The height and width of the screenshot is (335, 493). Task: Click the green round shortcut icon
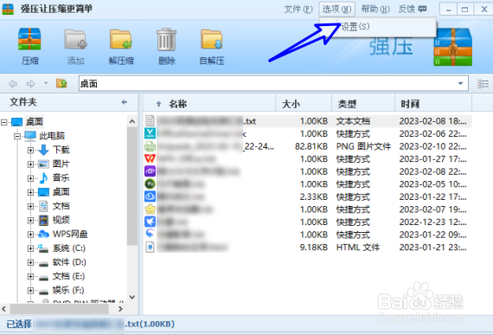150,184
